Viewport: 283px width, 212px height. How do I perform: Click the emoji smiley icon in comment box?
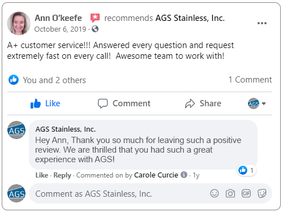(x=215, y=193)
